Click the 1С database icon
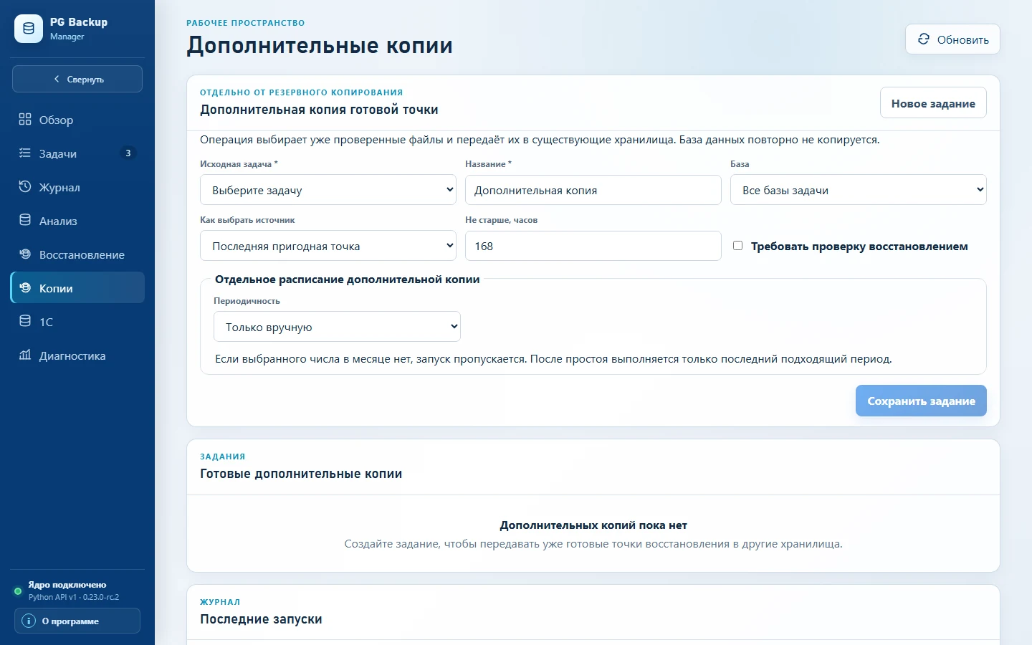 (25, 321)
